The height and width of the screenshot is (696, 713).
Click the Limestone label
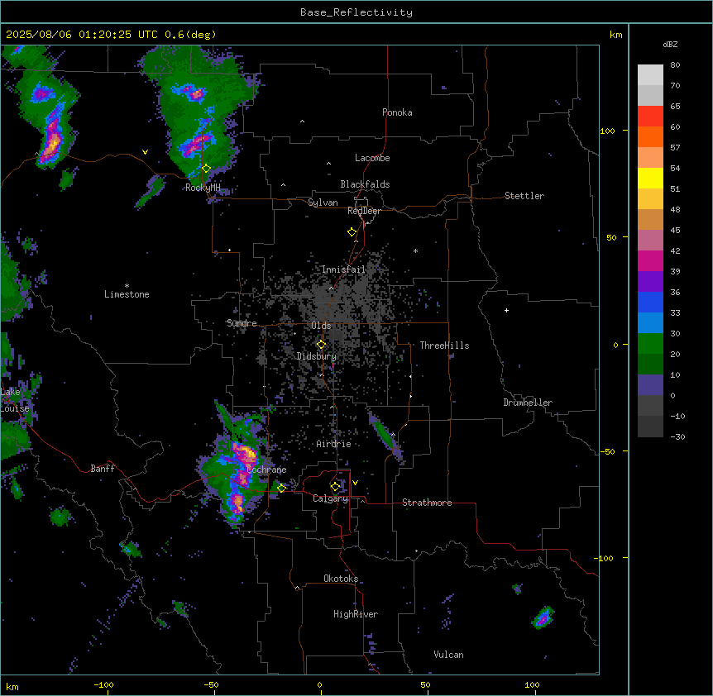pos(127,294)
